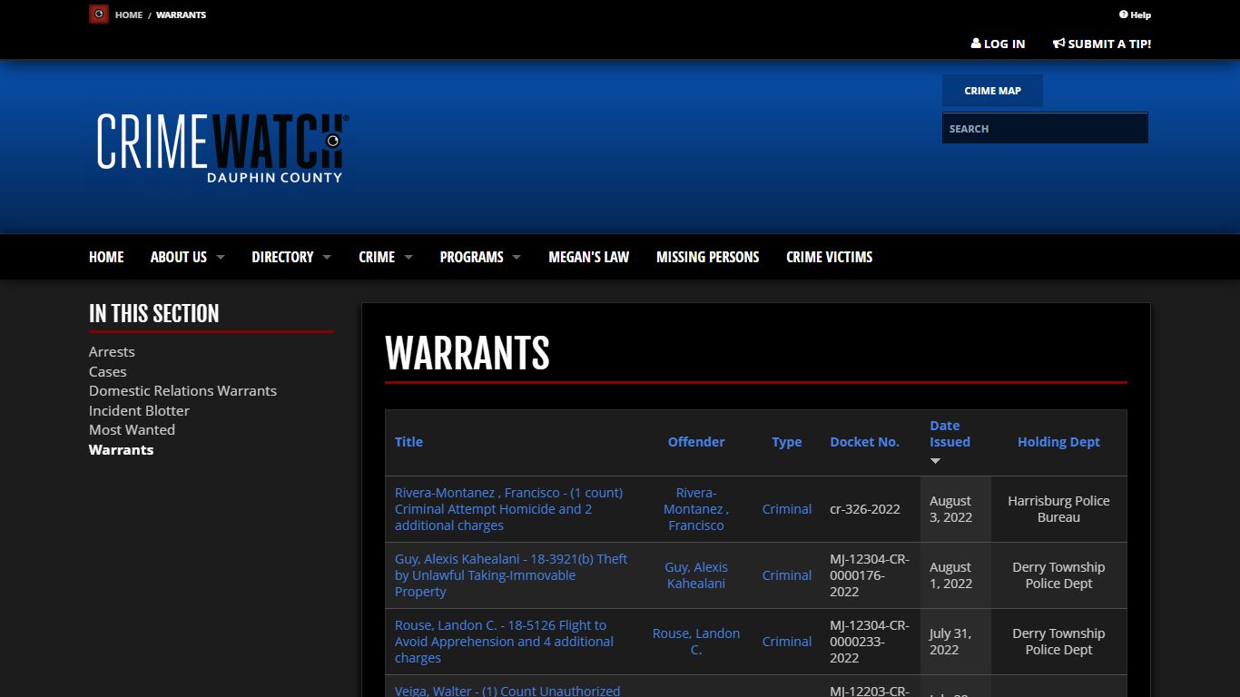Expand ABOUT US dropdown menu
The image size is (1240, 697).
(x=187, y=257)
